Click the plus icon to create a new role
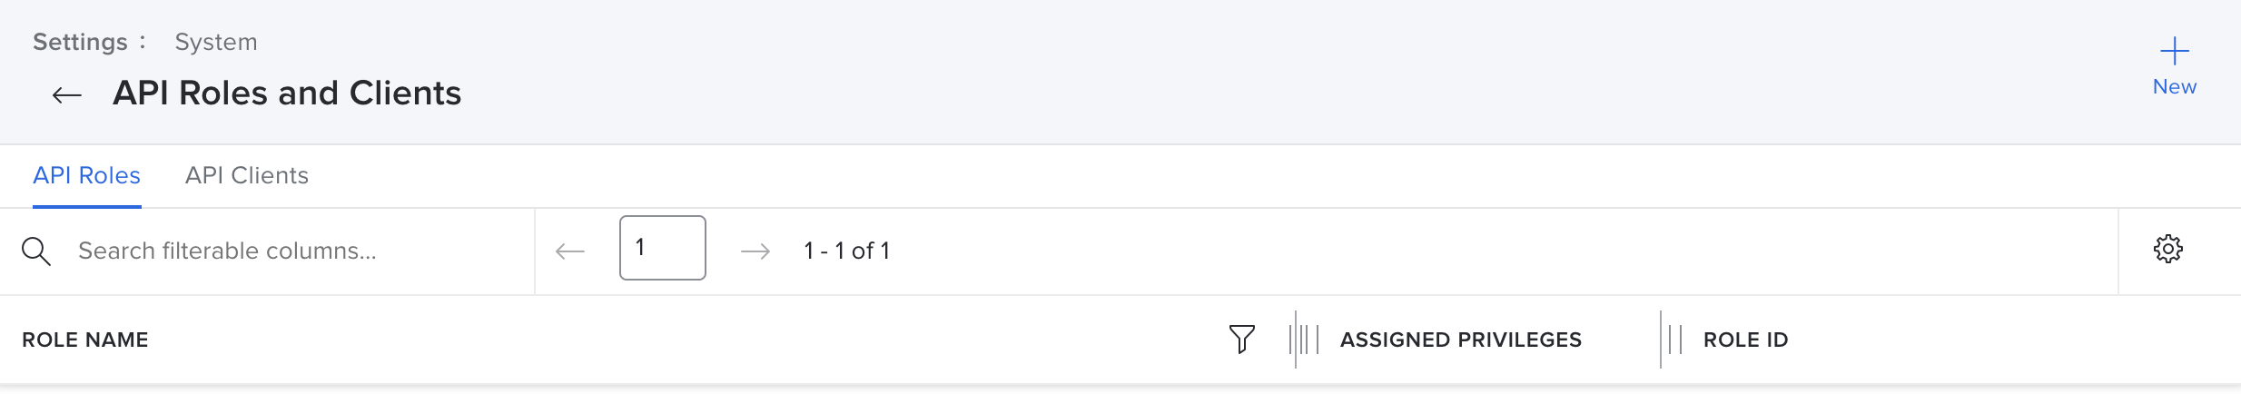 (2174, 51)
